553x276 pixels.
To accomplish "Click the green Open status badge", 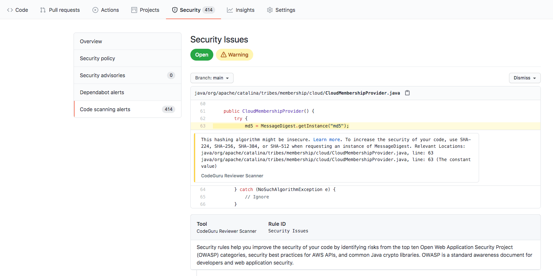I will [201, 54].
